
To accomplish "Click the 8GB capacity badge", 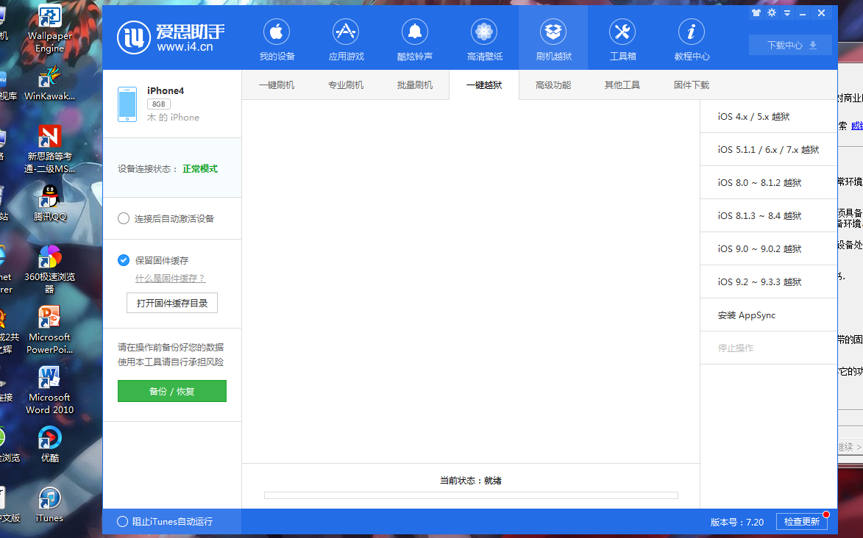I will click(x=158, y=104).
